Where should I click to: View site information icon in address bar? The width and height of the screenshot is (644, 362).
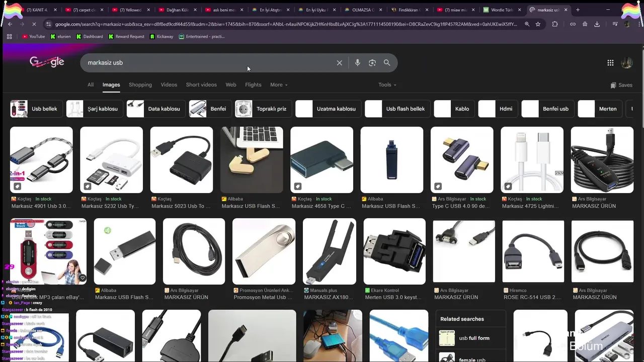(x=48, y=24)
